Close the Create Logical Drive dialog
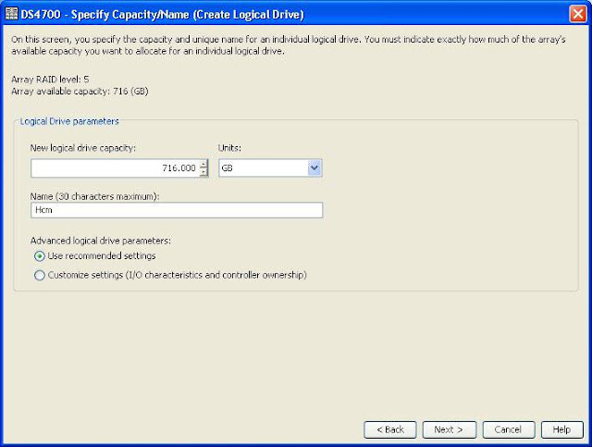592x447 pixels. coord(577,15)
